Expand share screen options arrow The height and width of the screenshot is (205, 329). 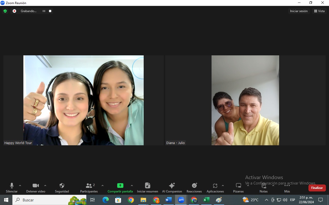(x=132, y=186)
